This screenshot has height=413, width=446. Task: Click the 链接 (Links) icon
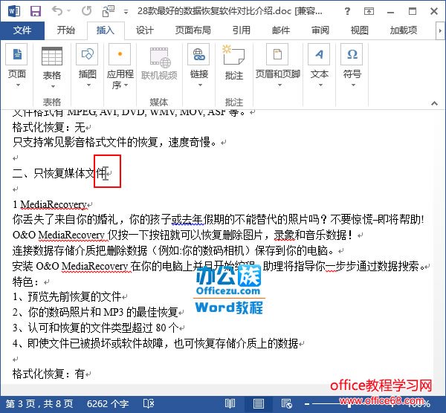198,54
